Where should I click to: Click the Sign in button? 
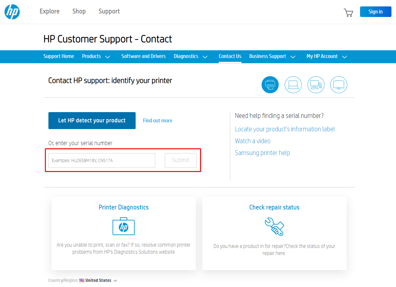click(x=375, y=12)
